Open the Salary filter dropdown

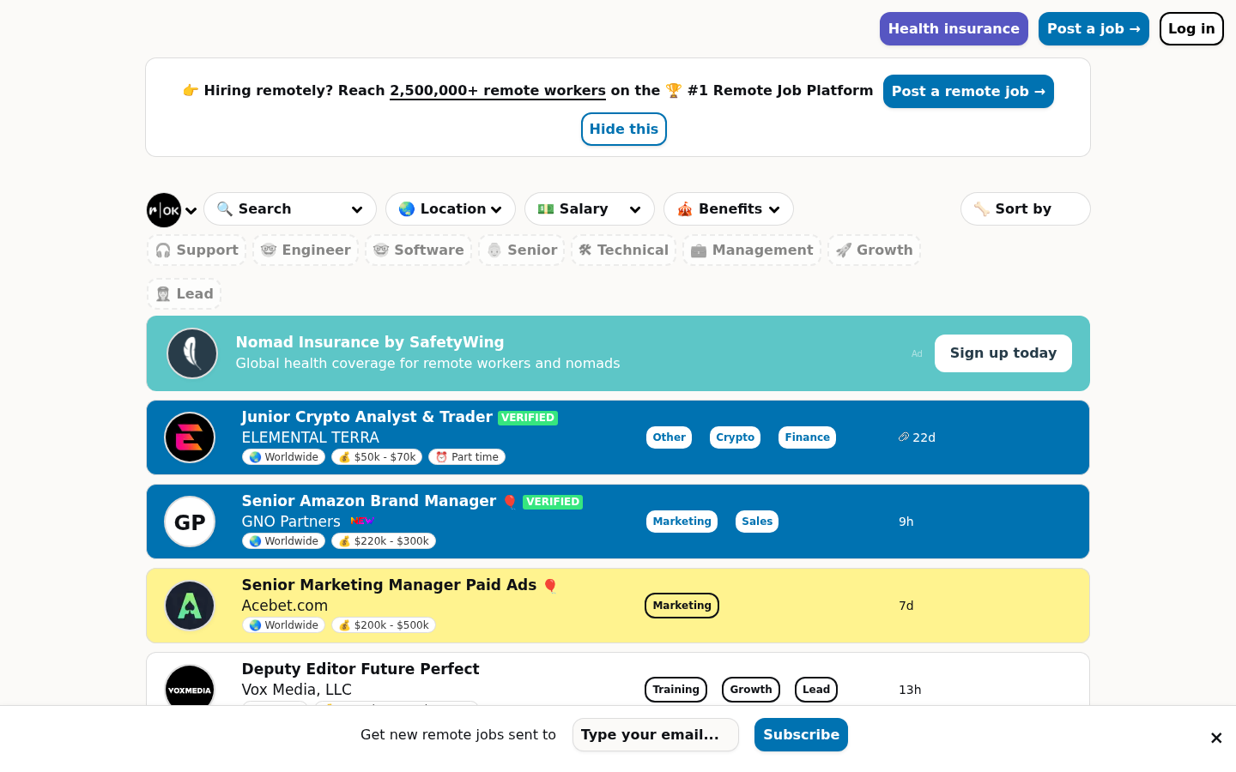pos(590,209)
